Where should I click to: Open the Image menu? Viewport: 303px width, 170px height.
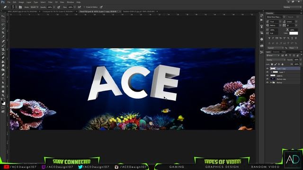tap(21, 2)
